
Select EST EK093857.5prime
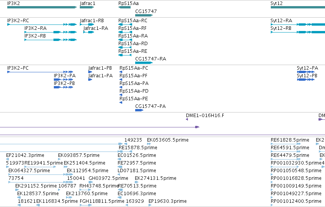[59, 159]
